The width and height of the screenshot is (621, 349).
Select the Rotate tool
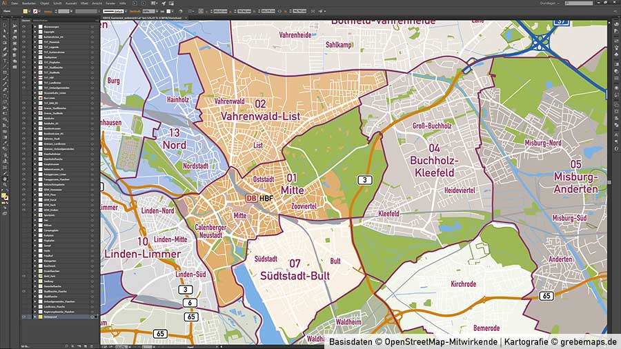point(5,96)
